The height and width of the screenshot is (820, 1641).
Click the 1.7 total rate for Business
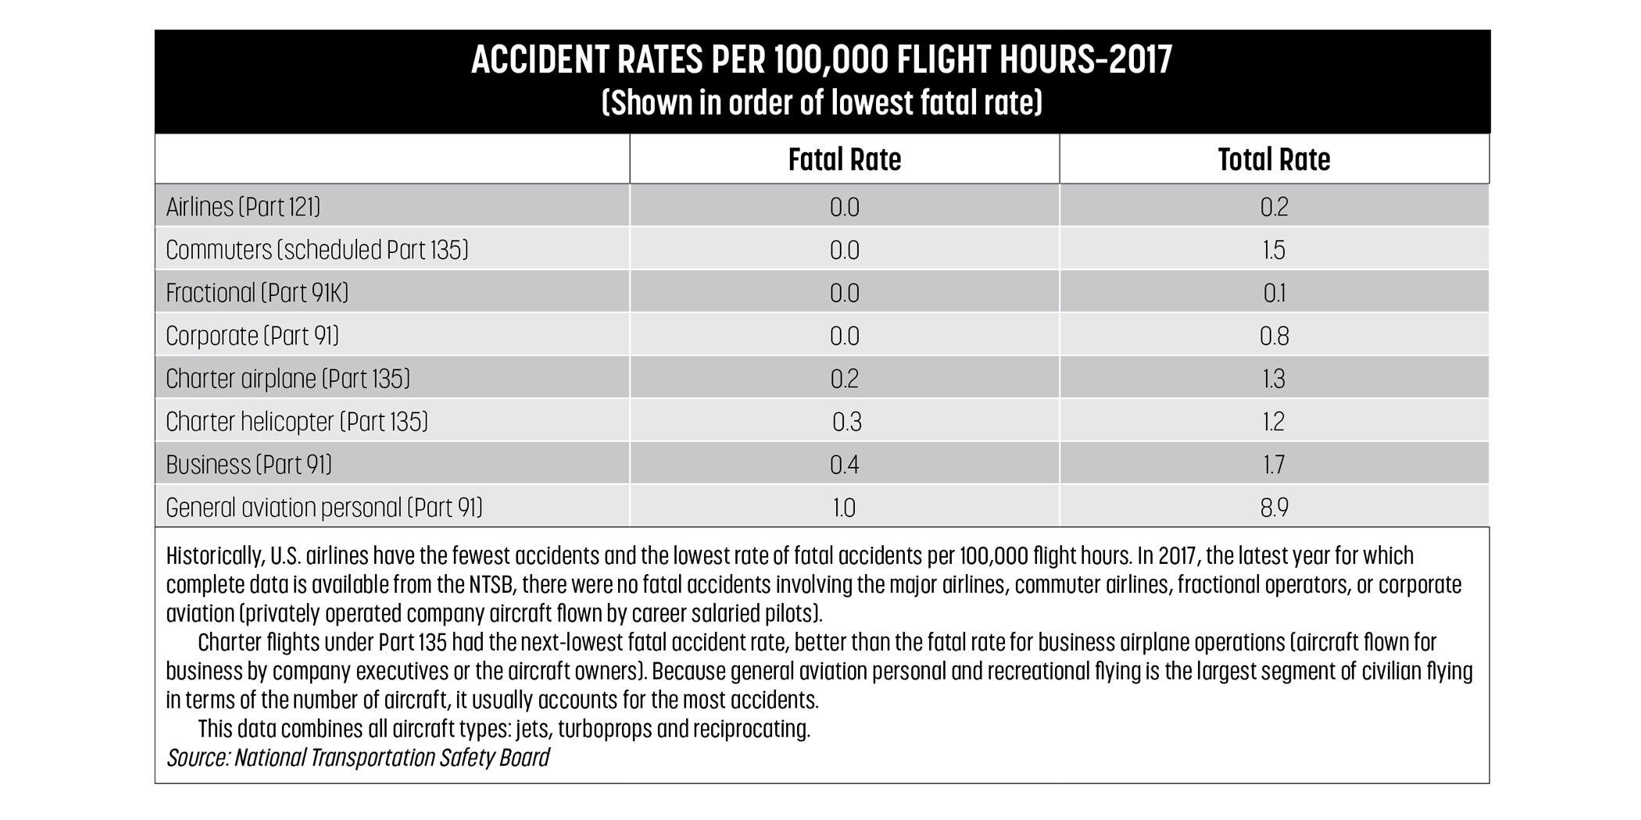pos(1274,465)
